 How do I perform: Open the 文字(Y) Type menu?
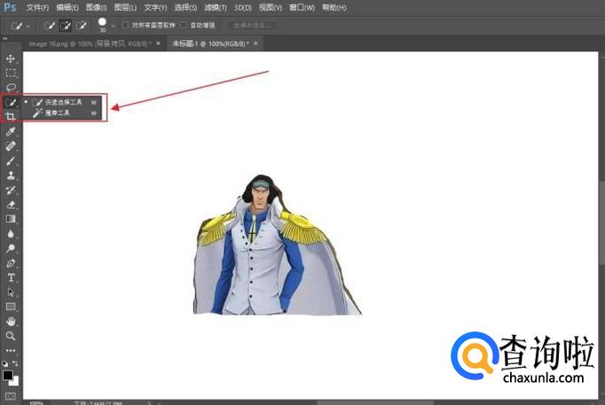[x=155, y=8]
